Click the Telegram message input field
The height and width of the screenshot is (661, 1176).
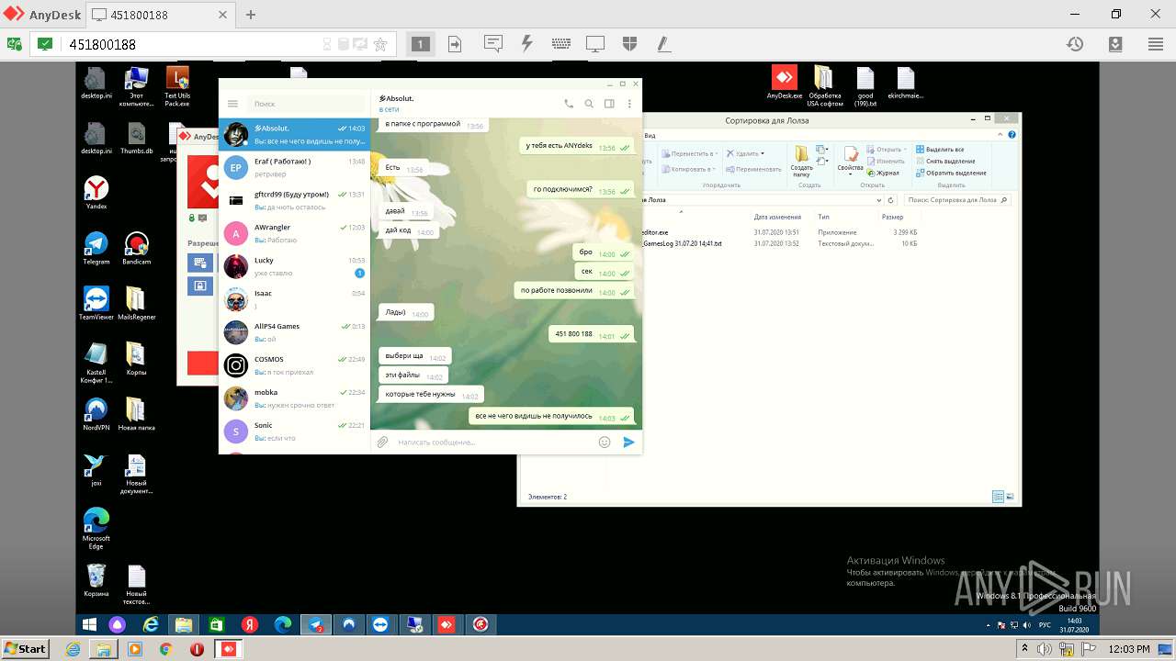coord(494,442)
